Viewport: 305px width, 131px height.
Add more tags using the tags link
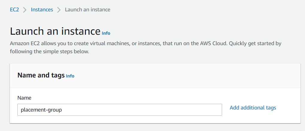(x=253, y=108)
